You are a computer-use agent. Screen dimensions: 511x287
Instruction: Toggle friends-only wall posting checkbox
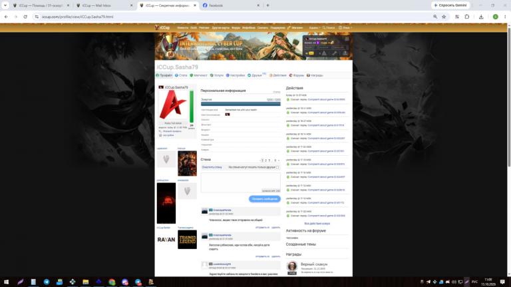277,167
